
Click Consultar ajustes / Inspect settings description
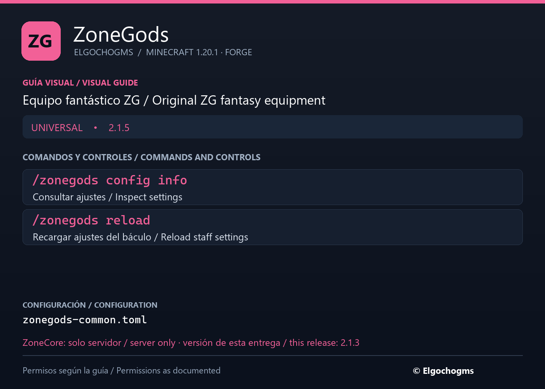[107, 197]
